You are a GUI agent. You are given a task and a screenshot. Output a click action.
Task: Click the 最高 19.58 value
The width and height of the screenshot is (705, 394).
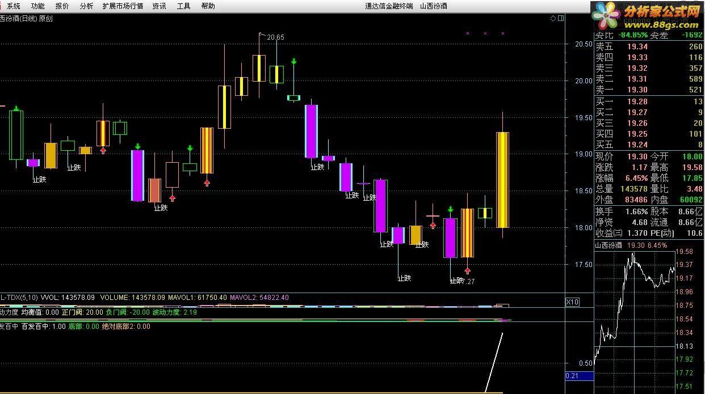[692, 167]
